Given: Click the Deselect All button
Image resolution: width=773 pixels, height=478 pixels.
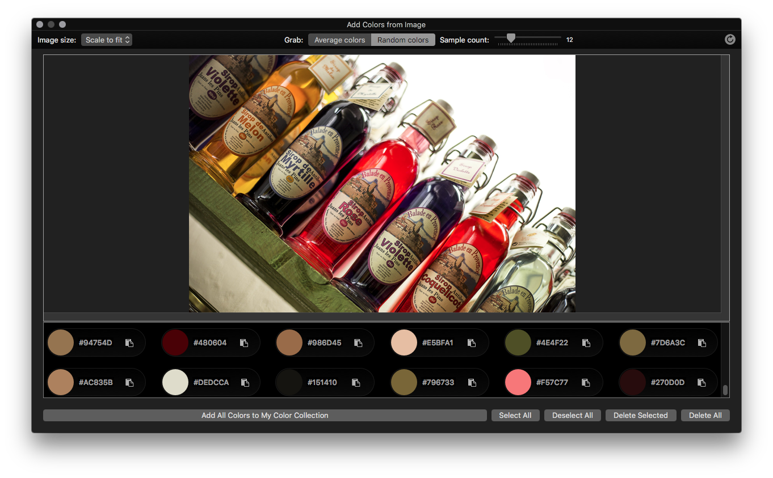Looking at the screenshot, I should (x=573, y=416).
